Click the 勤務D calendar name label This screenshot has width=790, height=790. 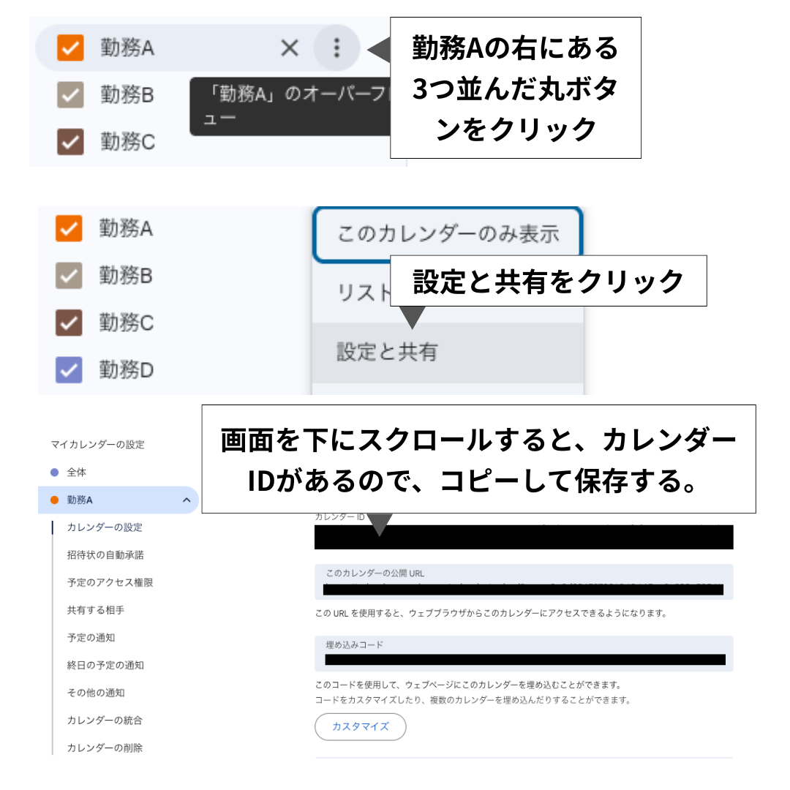click(x=126, y=370)
